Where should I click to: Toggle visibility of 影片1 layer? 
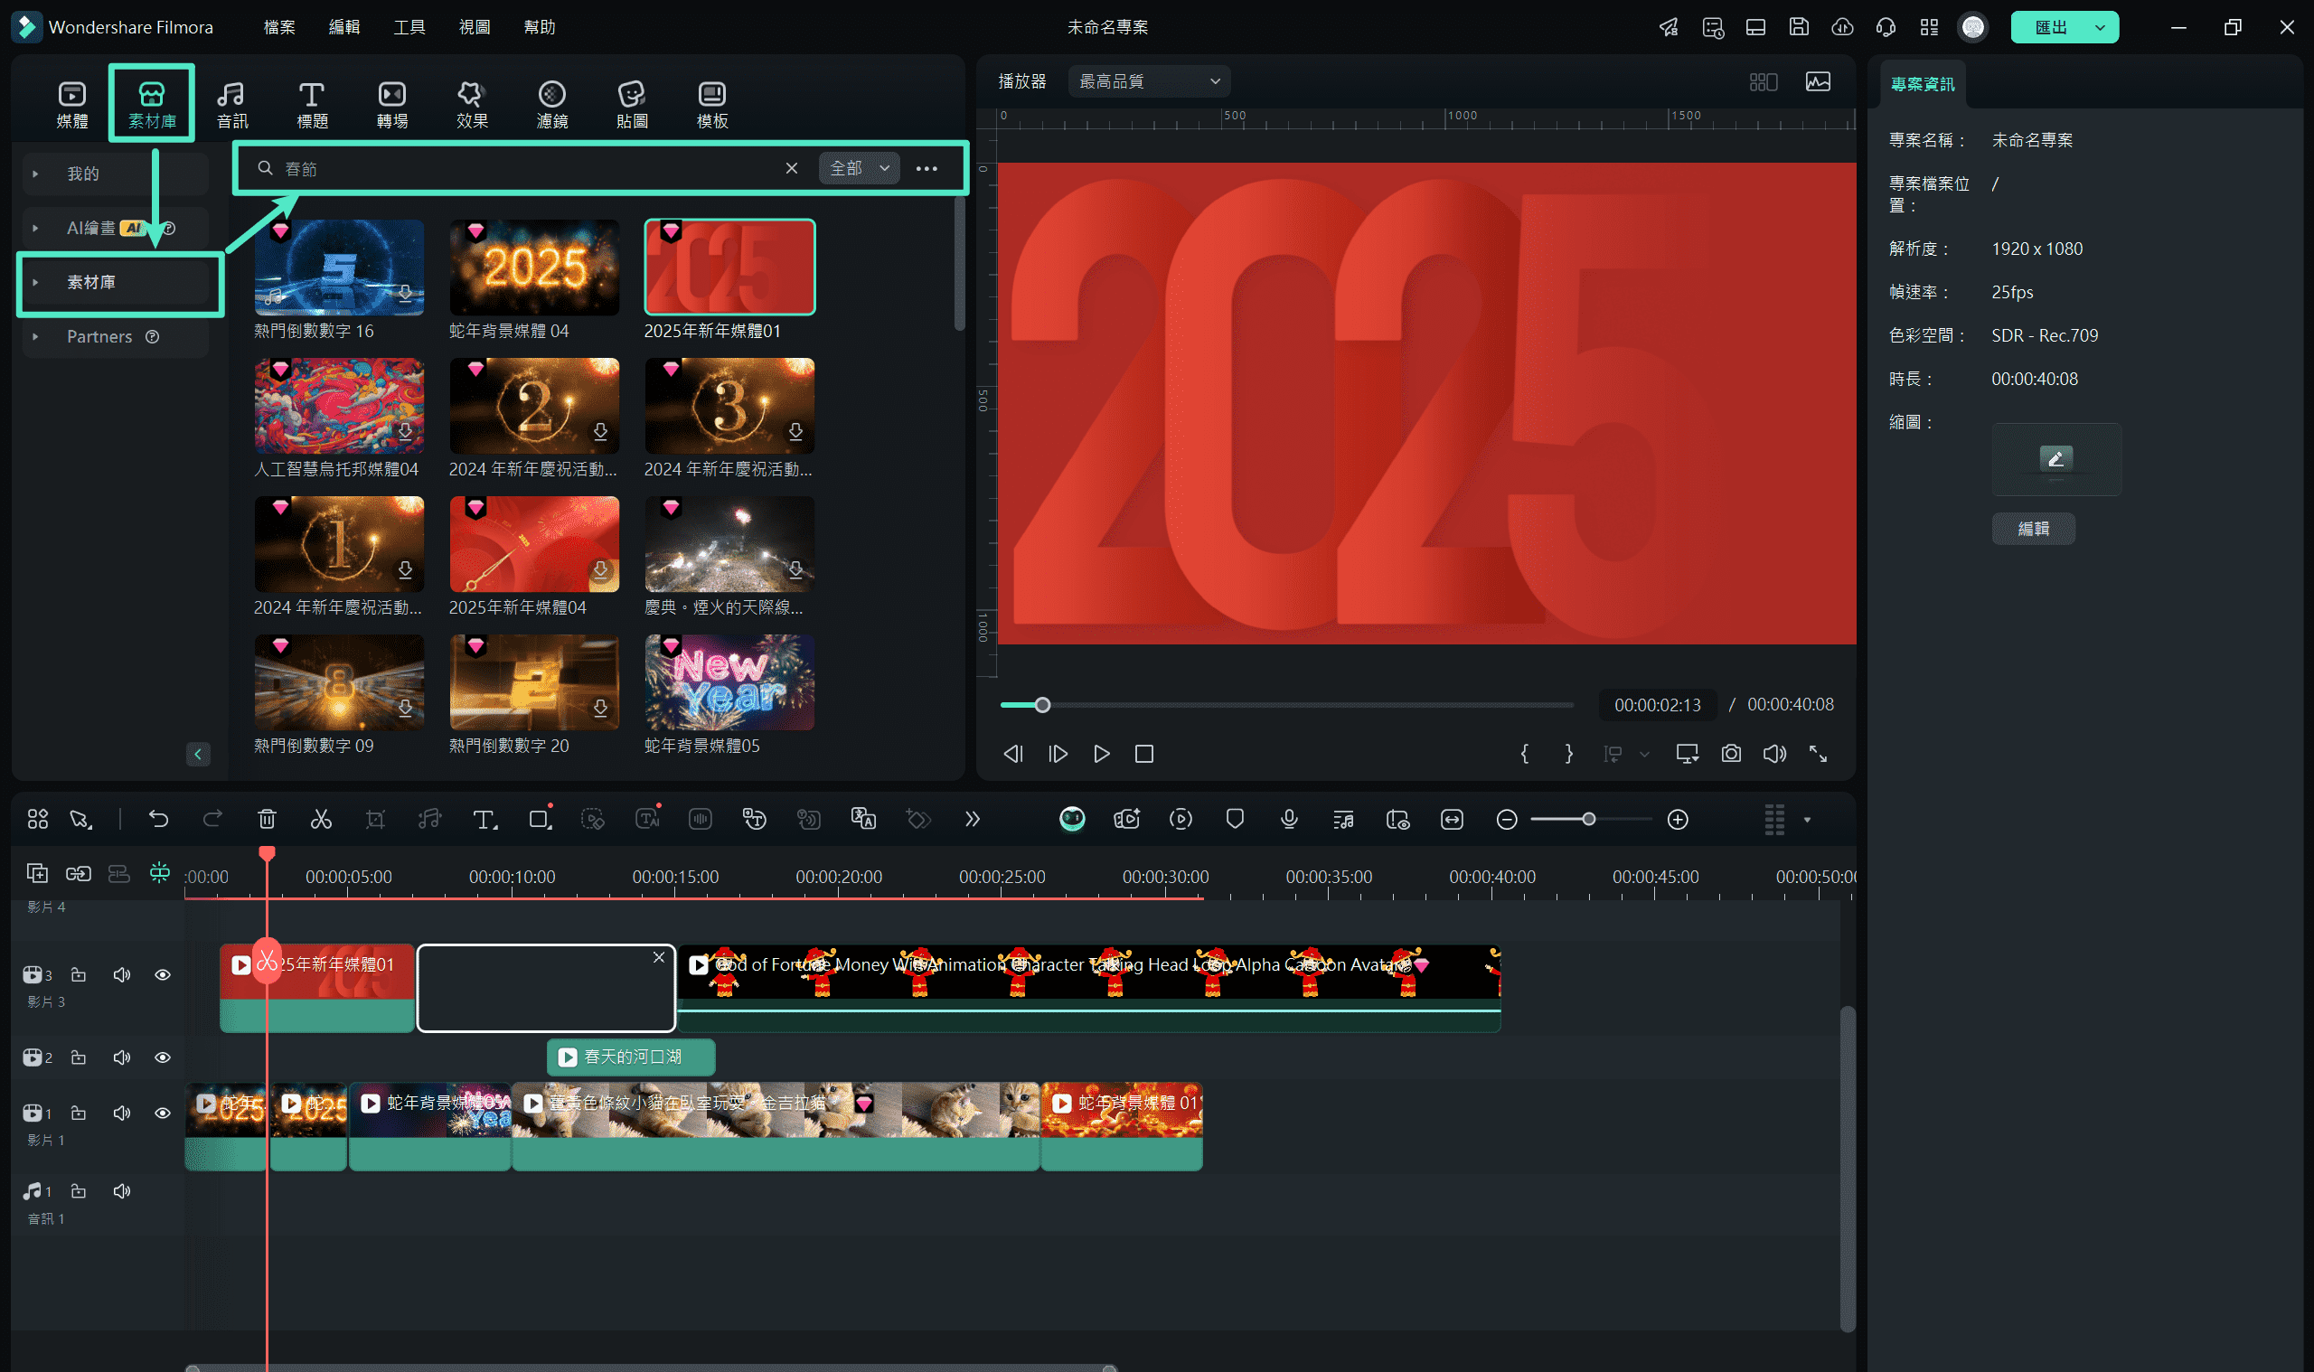tap(162, 1114)
